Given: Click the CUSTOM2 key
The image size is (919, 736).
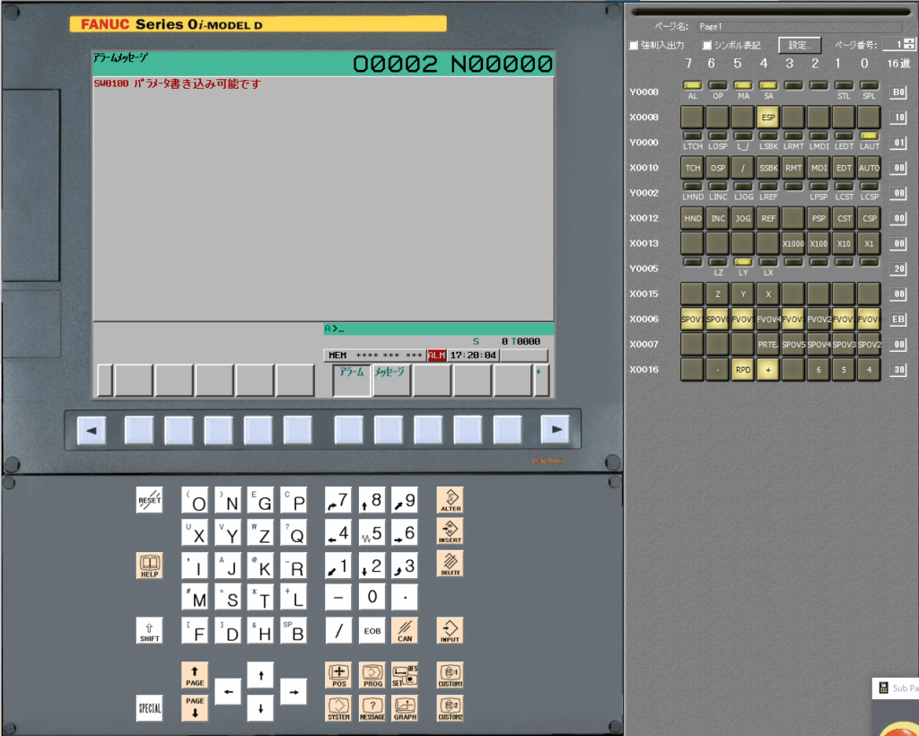Looking at the screenshot, I should [451, 708].
